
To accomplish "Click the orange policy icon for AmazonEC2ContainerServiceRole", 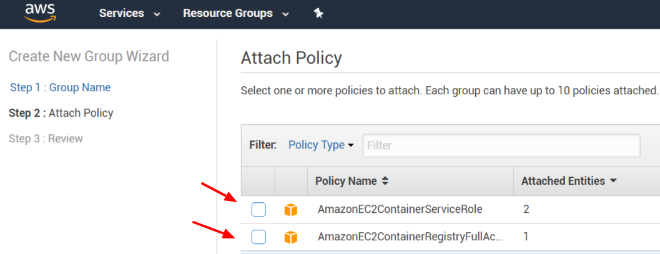I will pyautogui.click(x=290, y=210).
